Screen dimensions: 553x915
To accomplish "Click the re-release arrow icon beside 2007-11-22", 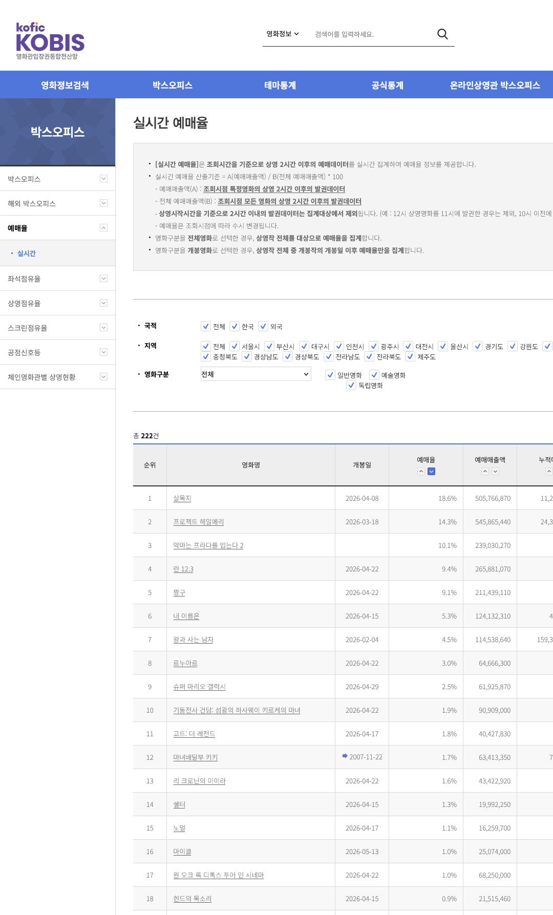I will point(345,756).
